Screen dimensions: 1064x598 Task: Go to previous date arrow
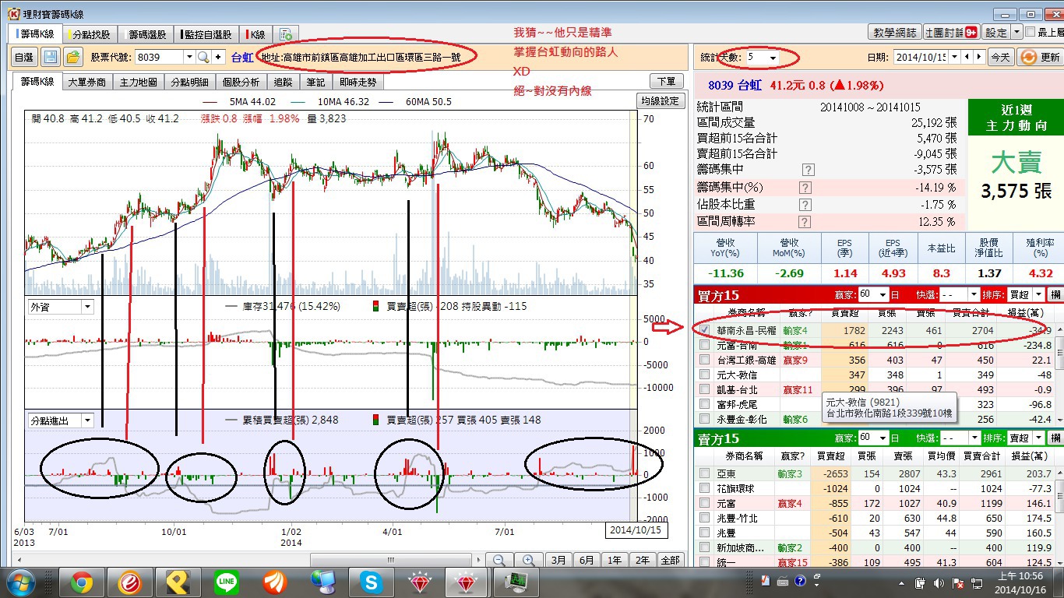[x=967, y=57]
